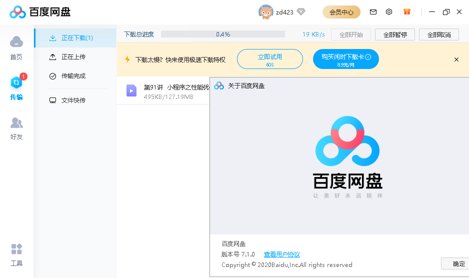
Task: Click the zd423 user avatar
Action: (265, 12)
